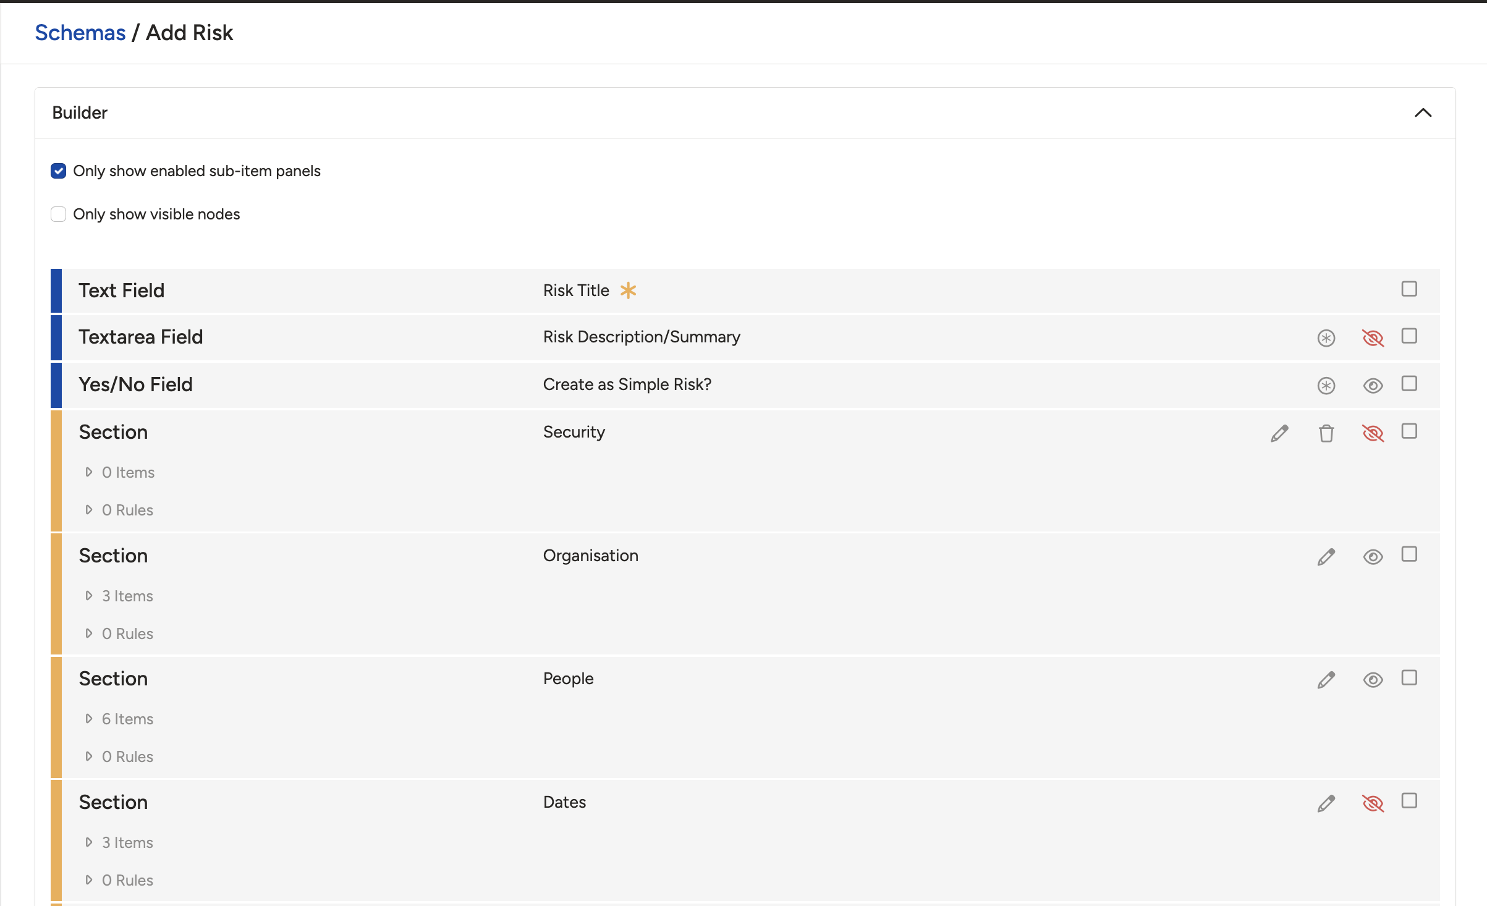Edit the Security section with pencil icon
1487x906 pixels.
point(1279,433)
